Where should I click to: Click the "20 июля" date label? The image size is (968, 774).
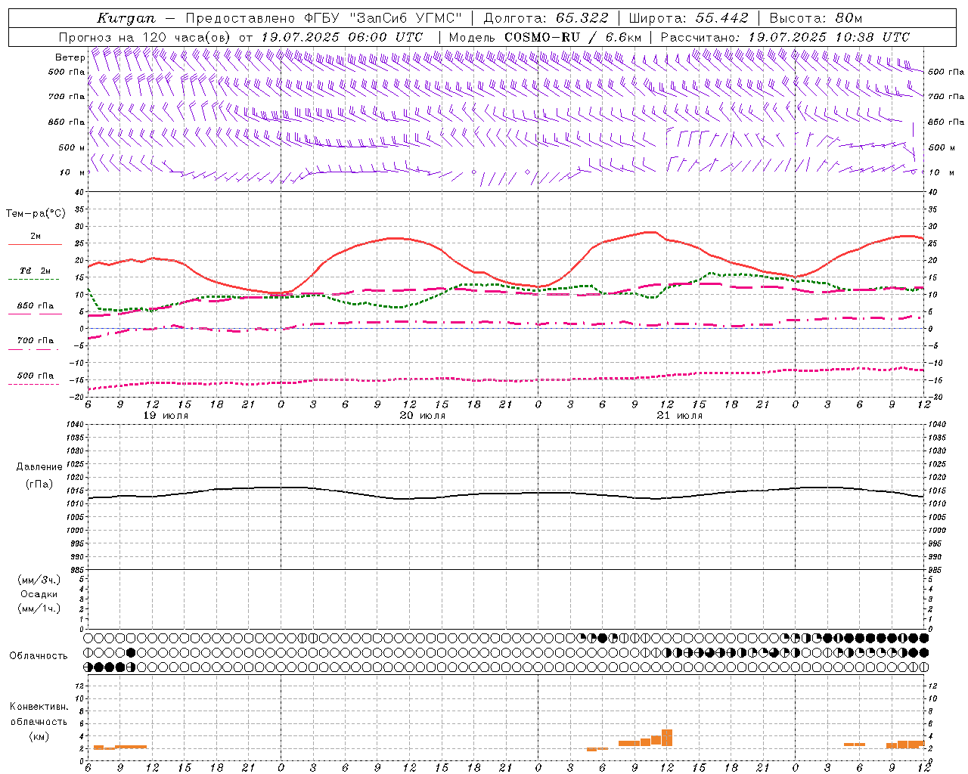click(423, 416)
